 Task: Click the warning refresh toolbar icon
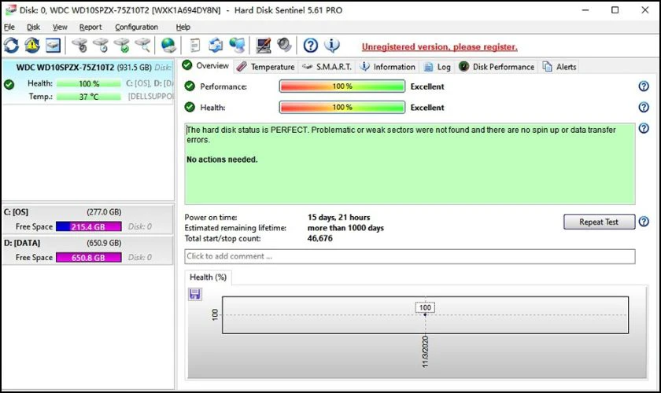click(x=32, y=45)
